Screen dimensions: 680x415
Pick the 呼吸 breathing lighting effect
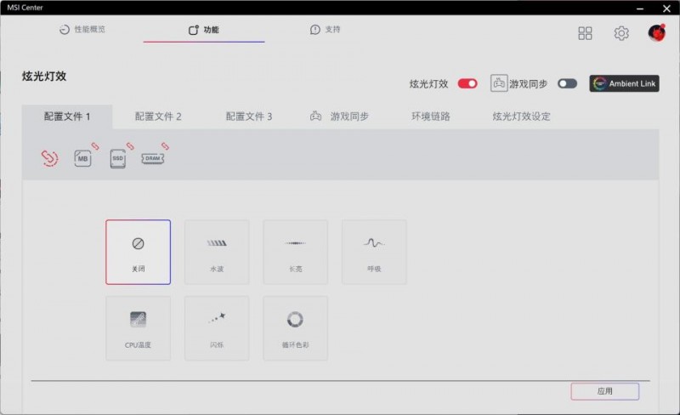374,252
